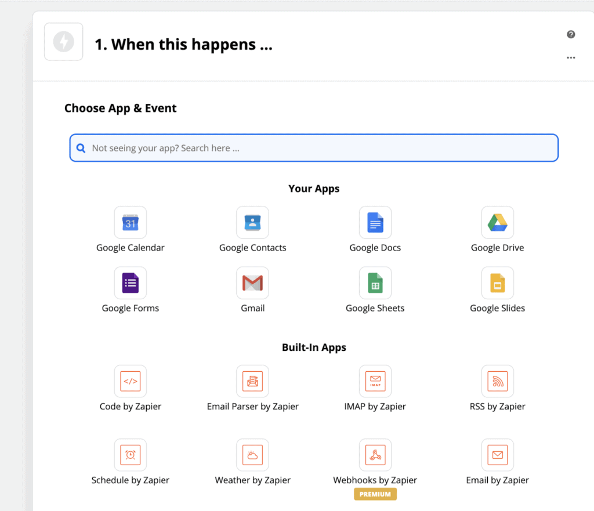Select the Email Parser by Zapier icon
594x511 pixels.
coord(253,381)
